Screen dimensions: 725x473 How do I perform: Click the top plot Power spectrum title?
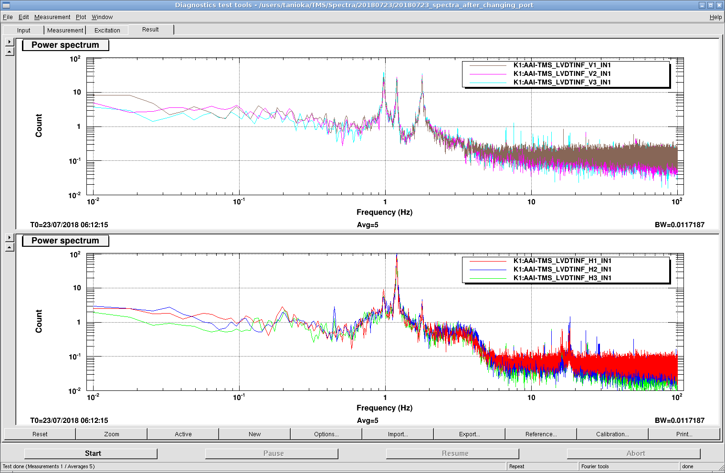coord(65,45)
